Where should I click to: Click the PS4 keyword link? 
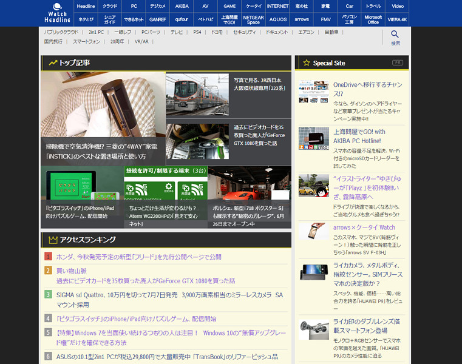click(197, 32)
